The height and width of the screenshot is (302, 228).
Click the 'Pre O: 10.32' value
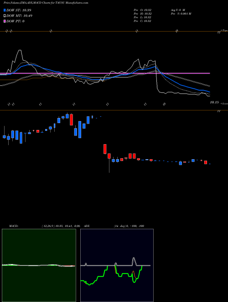[143, 10]
